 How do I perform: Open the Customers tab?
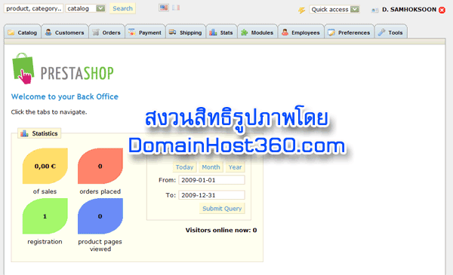(x=65, y=32)
